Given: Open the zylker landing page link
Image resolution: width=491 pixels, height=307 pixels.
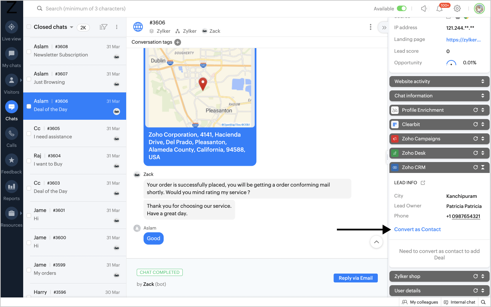Looking at the screenshot, I should [x=463, y=40].
